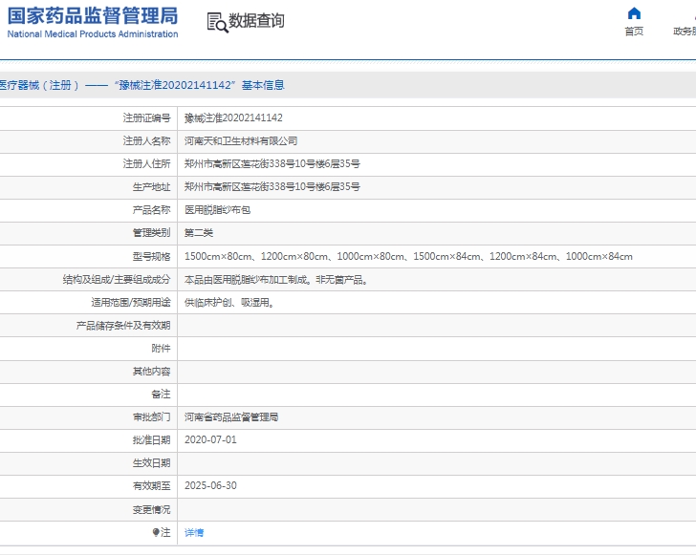The height and width of the screenshot is (555, 696).
Task: Select product name 医用脱脂纱布包
Action: click(218, 210)
